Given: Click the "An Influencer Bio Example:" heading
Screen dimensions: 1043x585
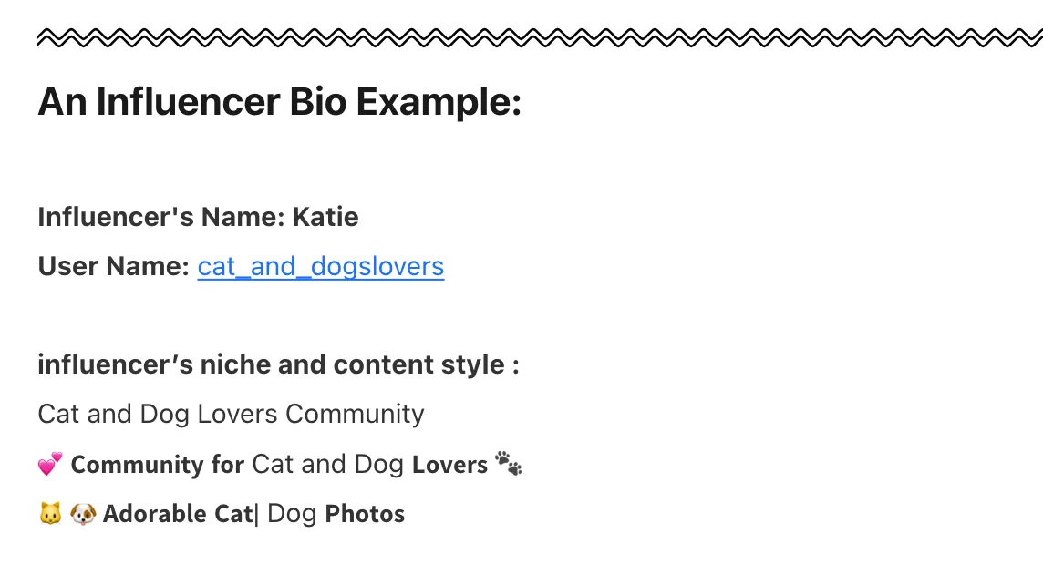Looking at the screenshot, I should (x=279, y=102).
